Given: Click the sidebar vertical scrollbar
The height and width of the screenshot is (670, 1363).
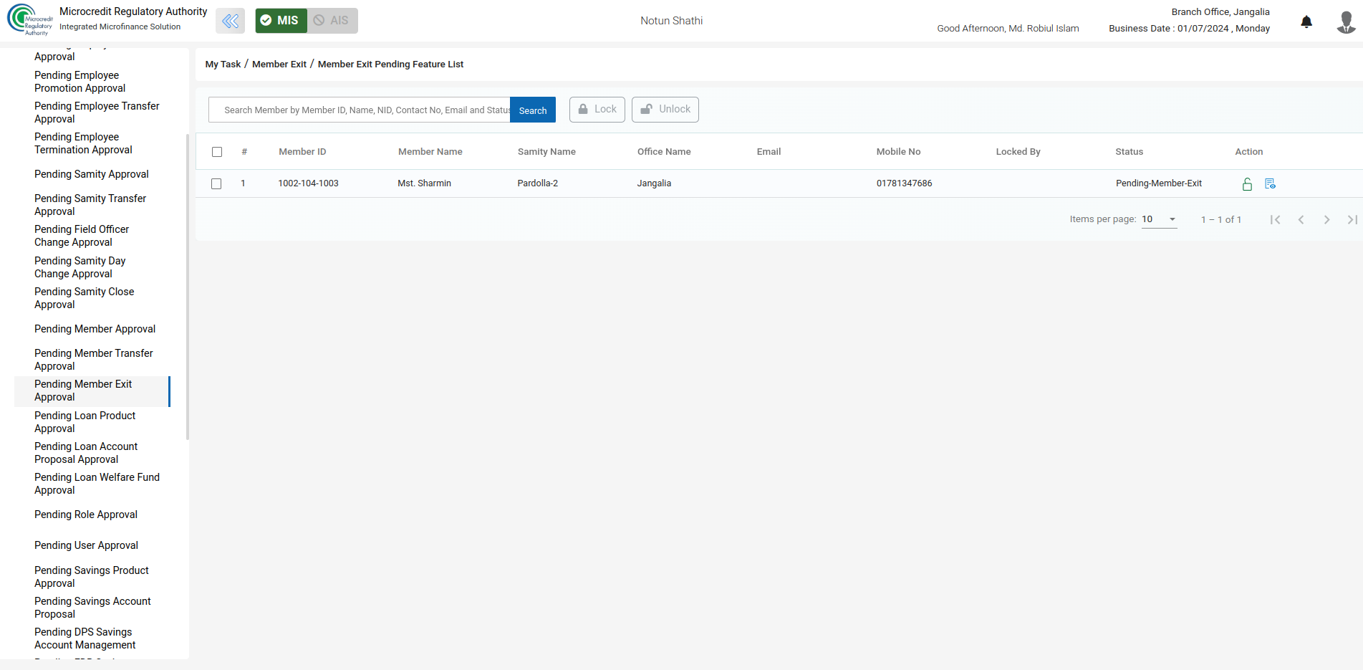Looking at the screenshot, I should tap(188, 287).
